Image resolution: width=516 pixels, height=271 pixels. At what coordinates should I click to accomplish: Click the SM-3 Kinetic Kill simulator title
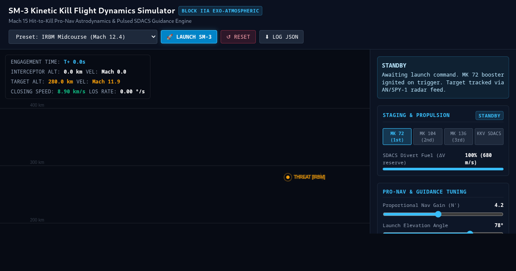point(92,11)
